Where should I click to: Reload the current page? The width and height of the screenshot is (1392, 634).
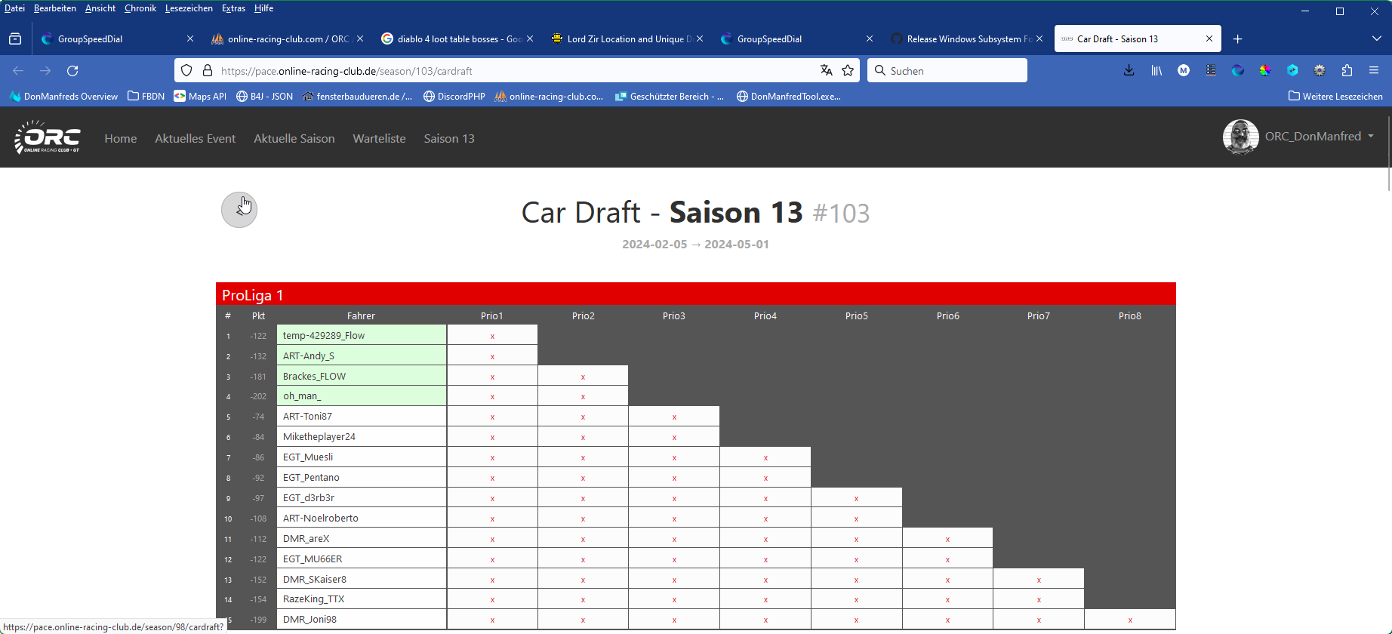click(x=72, y=71)
